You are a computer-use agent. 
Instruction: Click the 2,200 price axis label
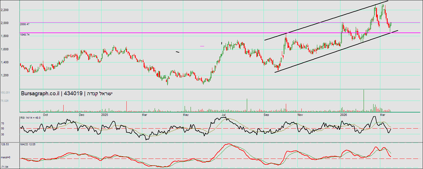click(5, 10)
